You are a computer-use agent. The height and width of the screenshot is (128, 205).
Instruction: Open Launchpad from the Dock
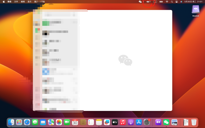tap(19, 122)
